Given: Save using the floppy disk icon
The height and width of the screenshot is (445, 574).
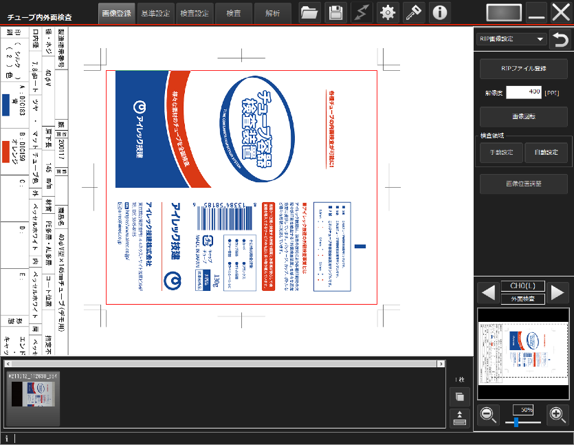Looking at the screenshot, I should pyautogui.click(x=335, y=13).
